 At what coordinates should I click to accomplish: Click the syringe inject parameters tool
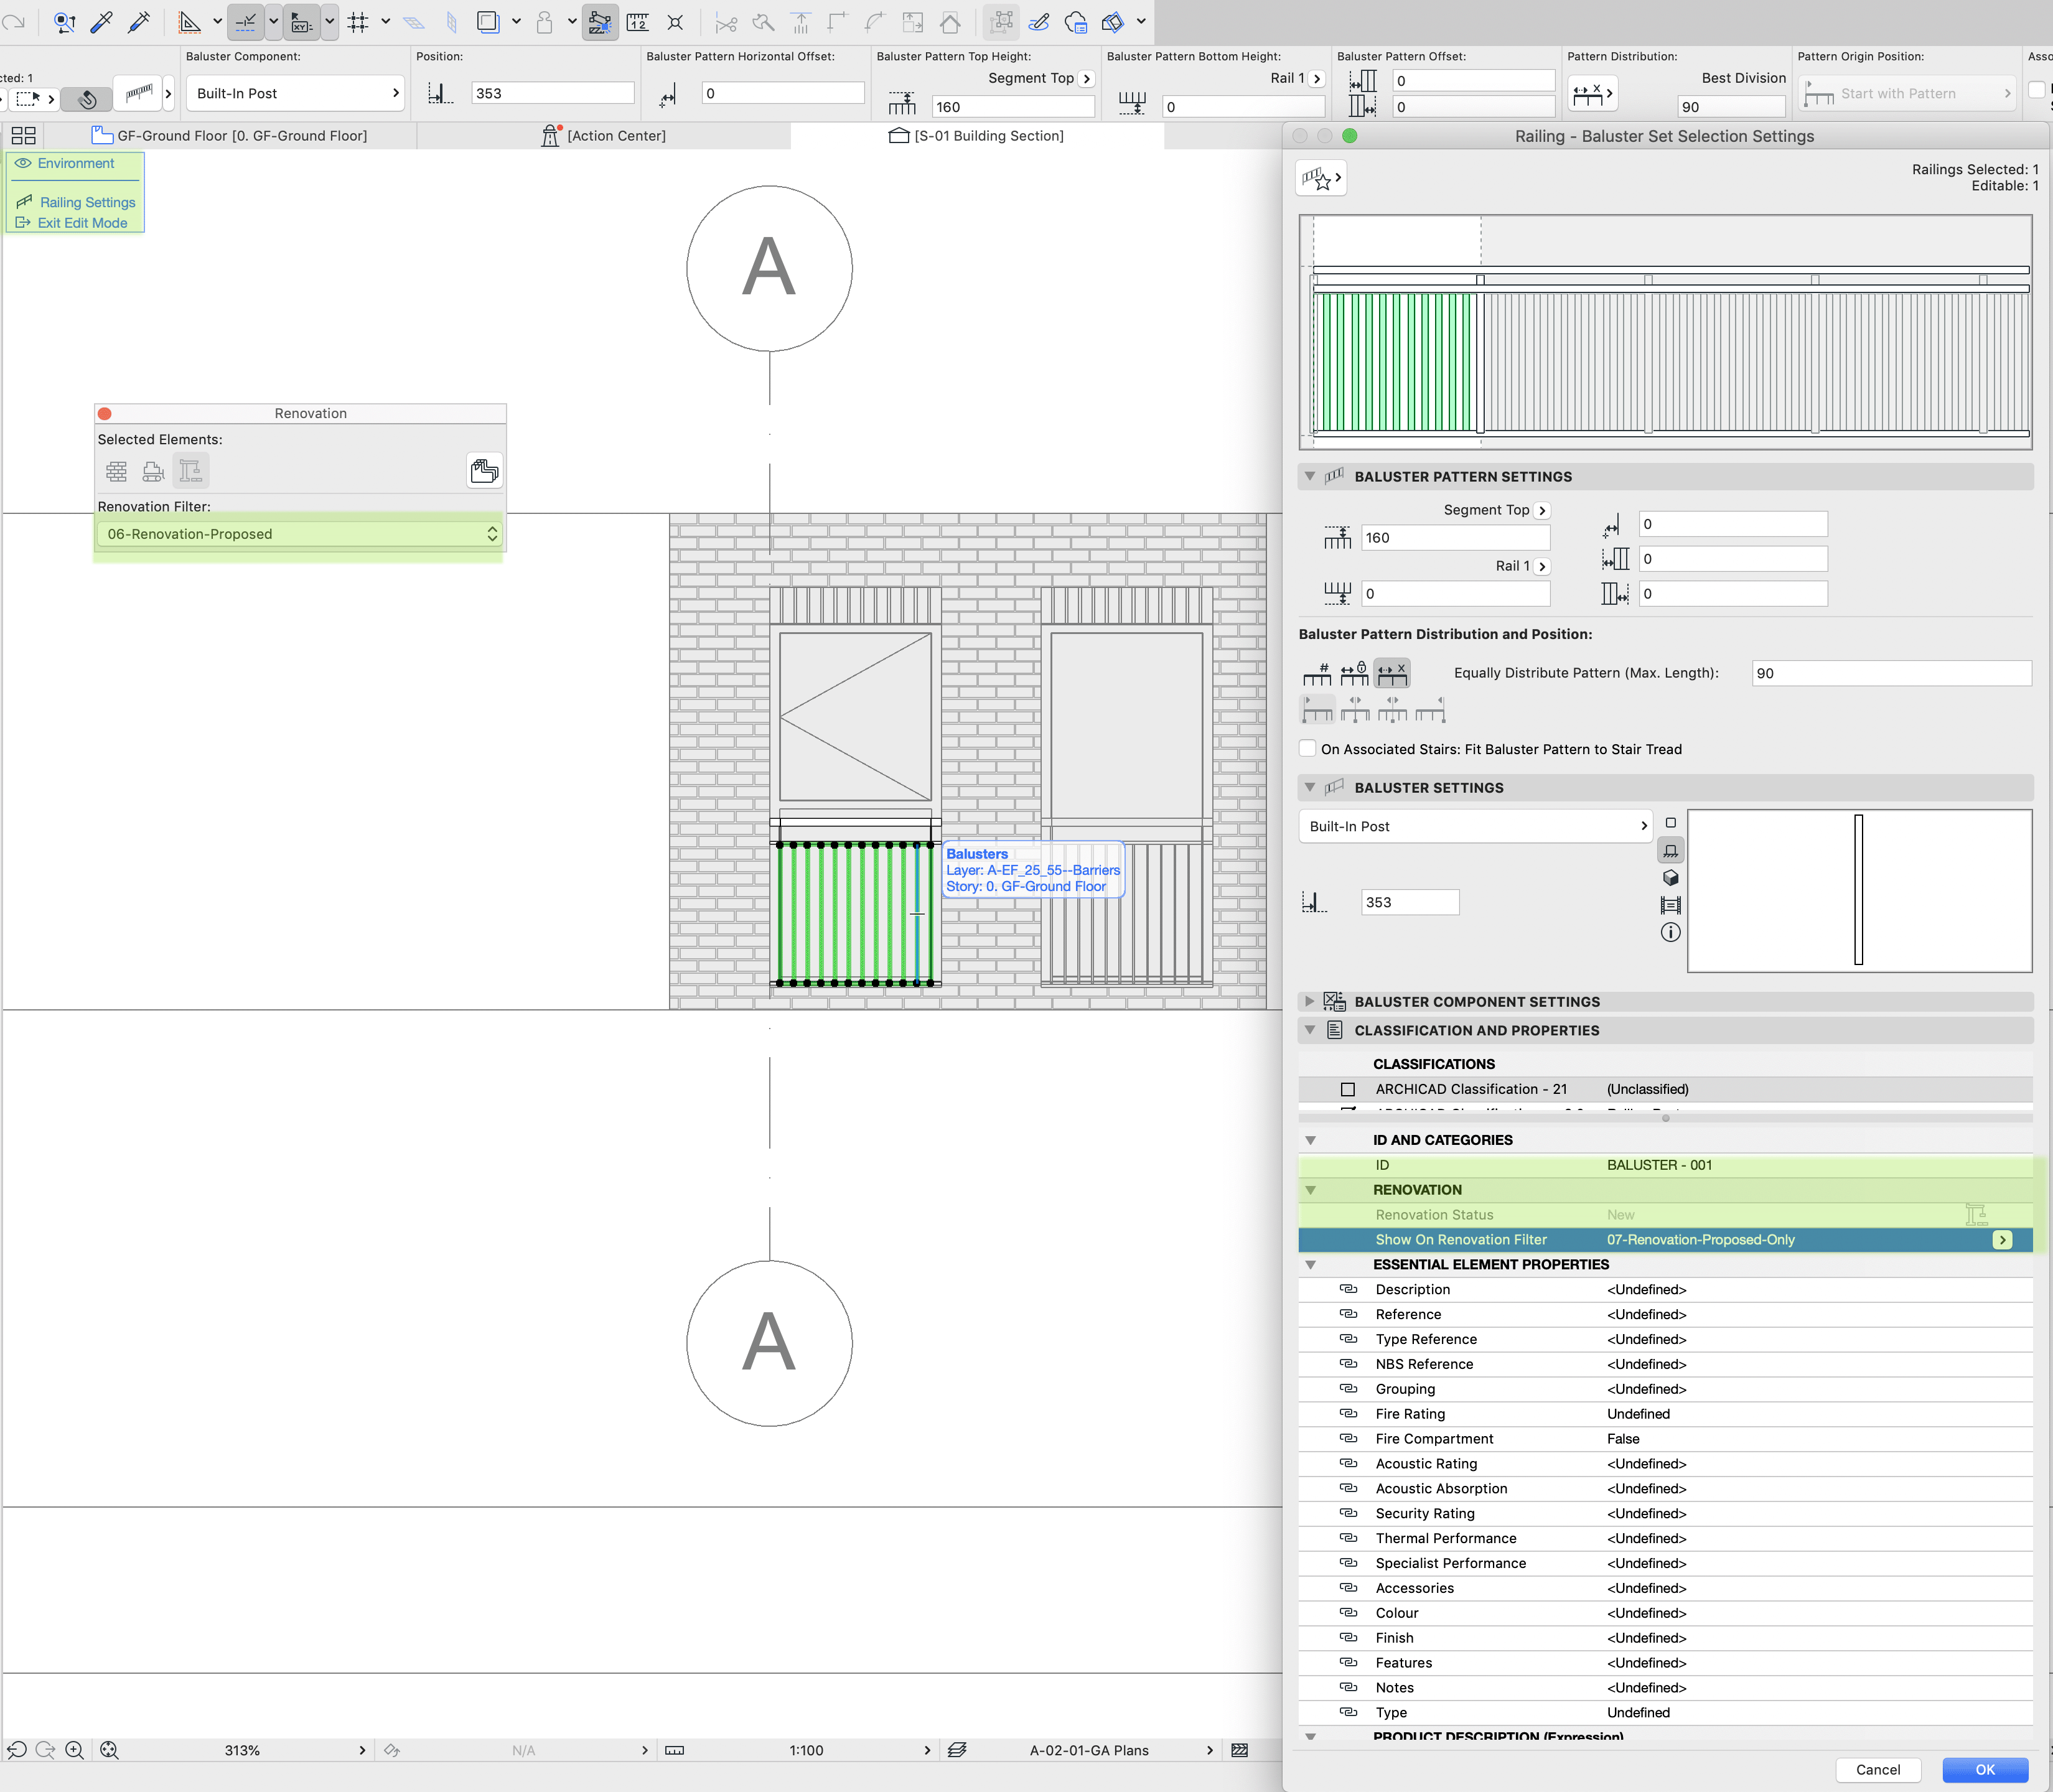click(139, 21)
